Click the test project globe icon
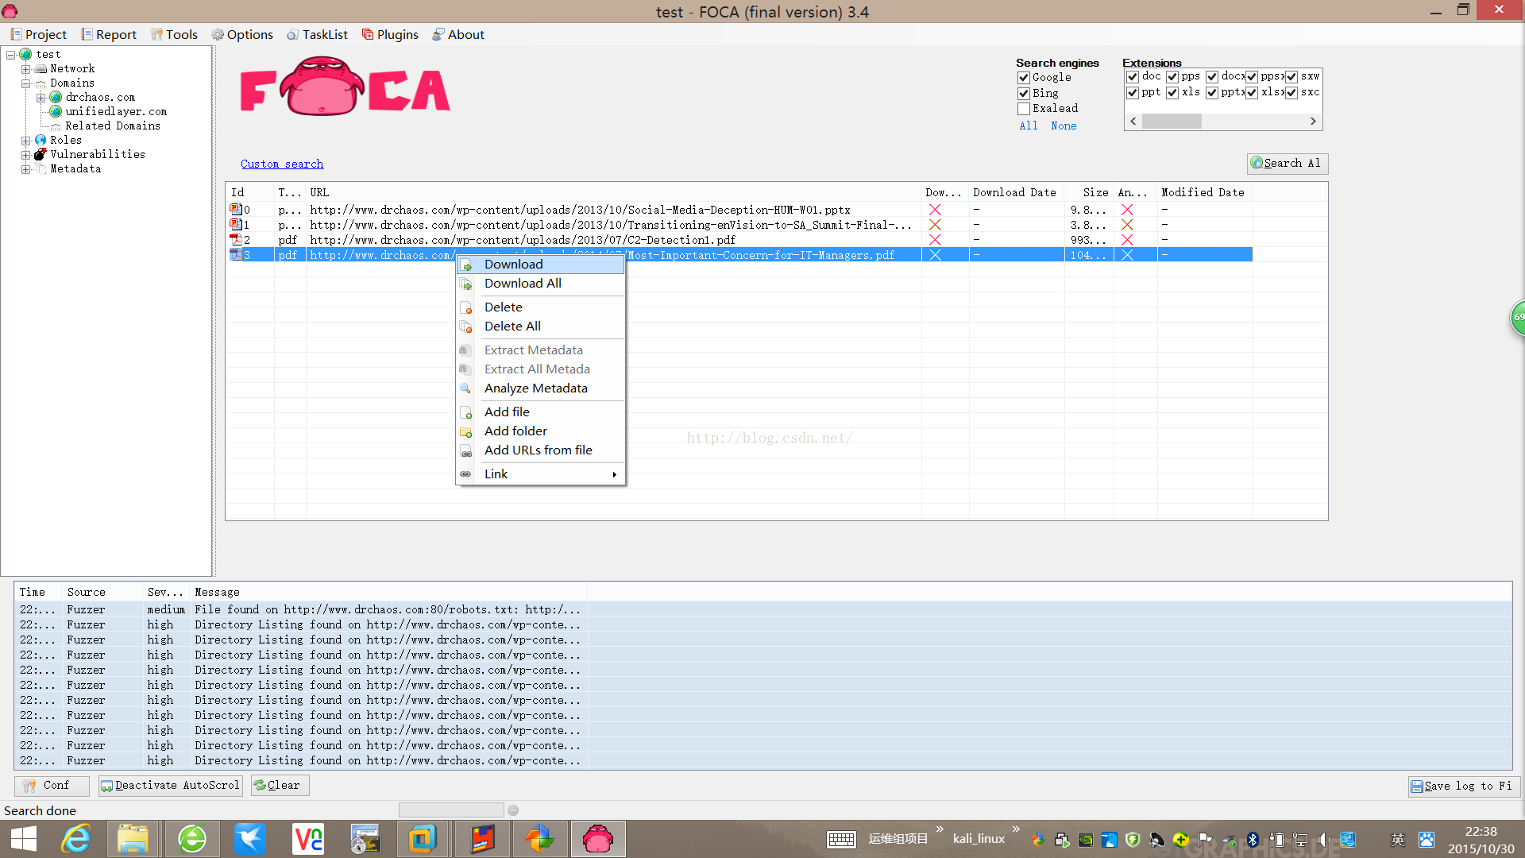The image size is (1525, 858). click(25, 54)
